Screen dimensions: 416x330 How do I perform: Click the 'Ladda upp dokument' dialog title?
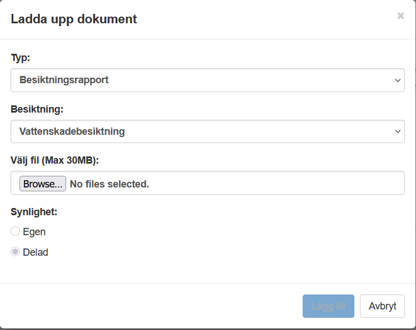click(74, 19)
